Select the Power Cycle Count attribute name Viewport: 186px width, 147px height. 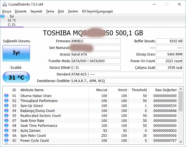tap(35, 141)
